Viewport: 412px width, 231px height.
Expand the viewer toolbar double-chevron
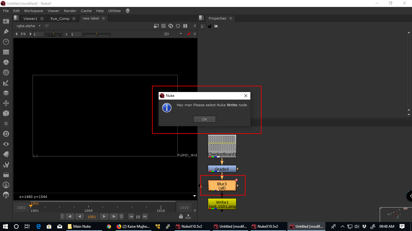(195, 26)
